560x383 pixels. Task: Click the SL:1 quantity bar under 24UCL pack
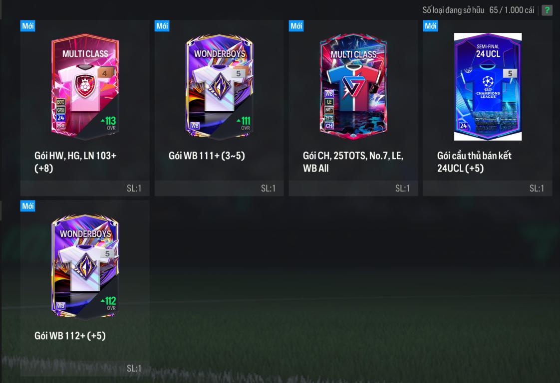(488, 188)
